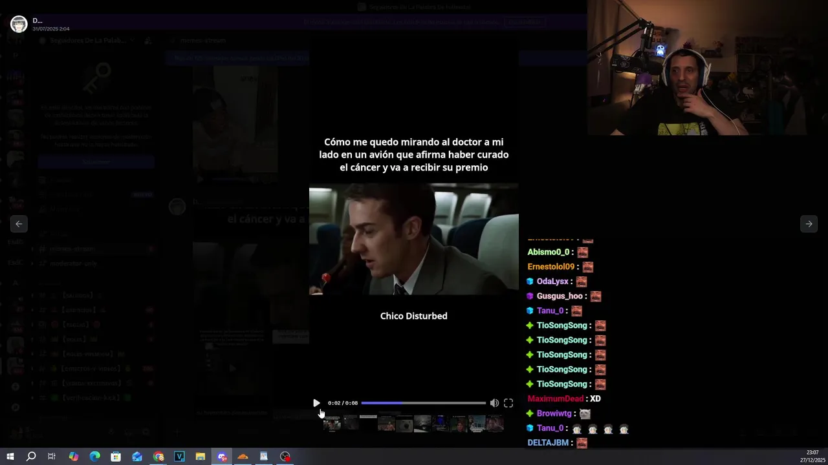Open the poster's avatar in viewer header

tap(19, 25)
